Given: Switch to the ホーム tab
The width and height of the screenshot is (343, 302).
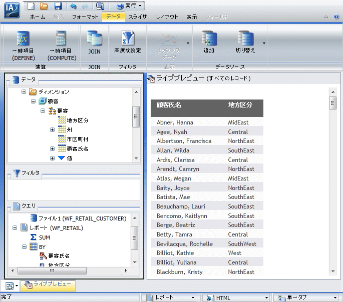Looking at the screenshot, I should pos(38,17).
